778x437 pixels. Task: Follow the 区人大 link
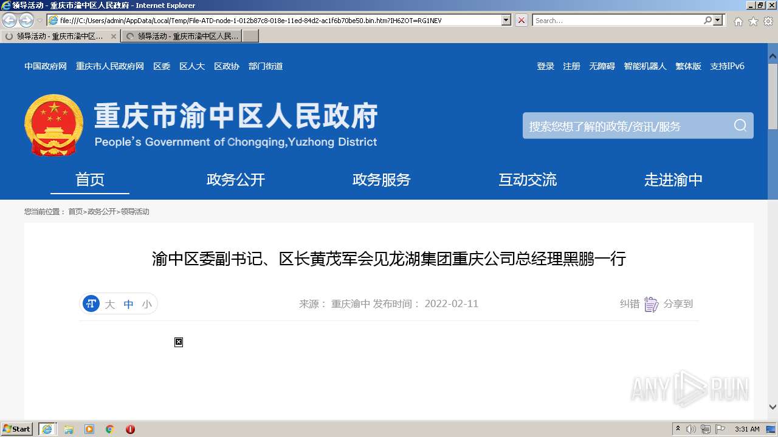coord(192,66)
